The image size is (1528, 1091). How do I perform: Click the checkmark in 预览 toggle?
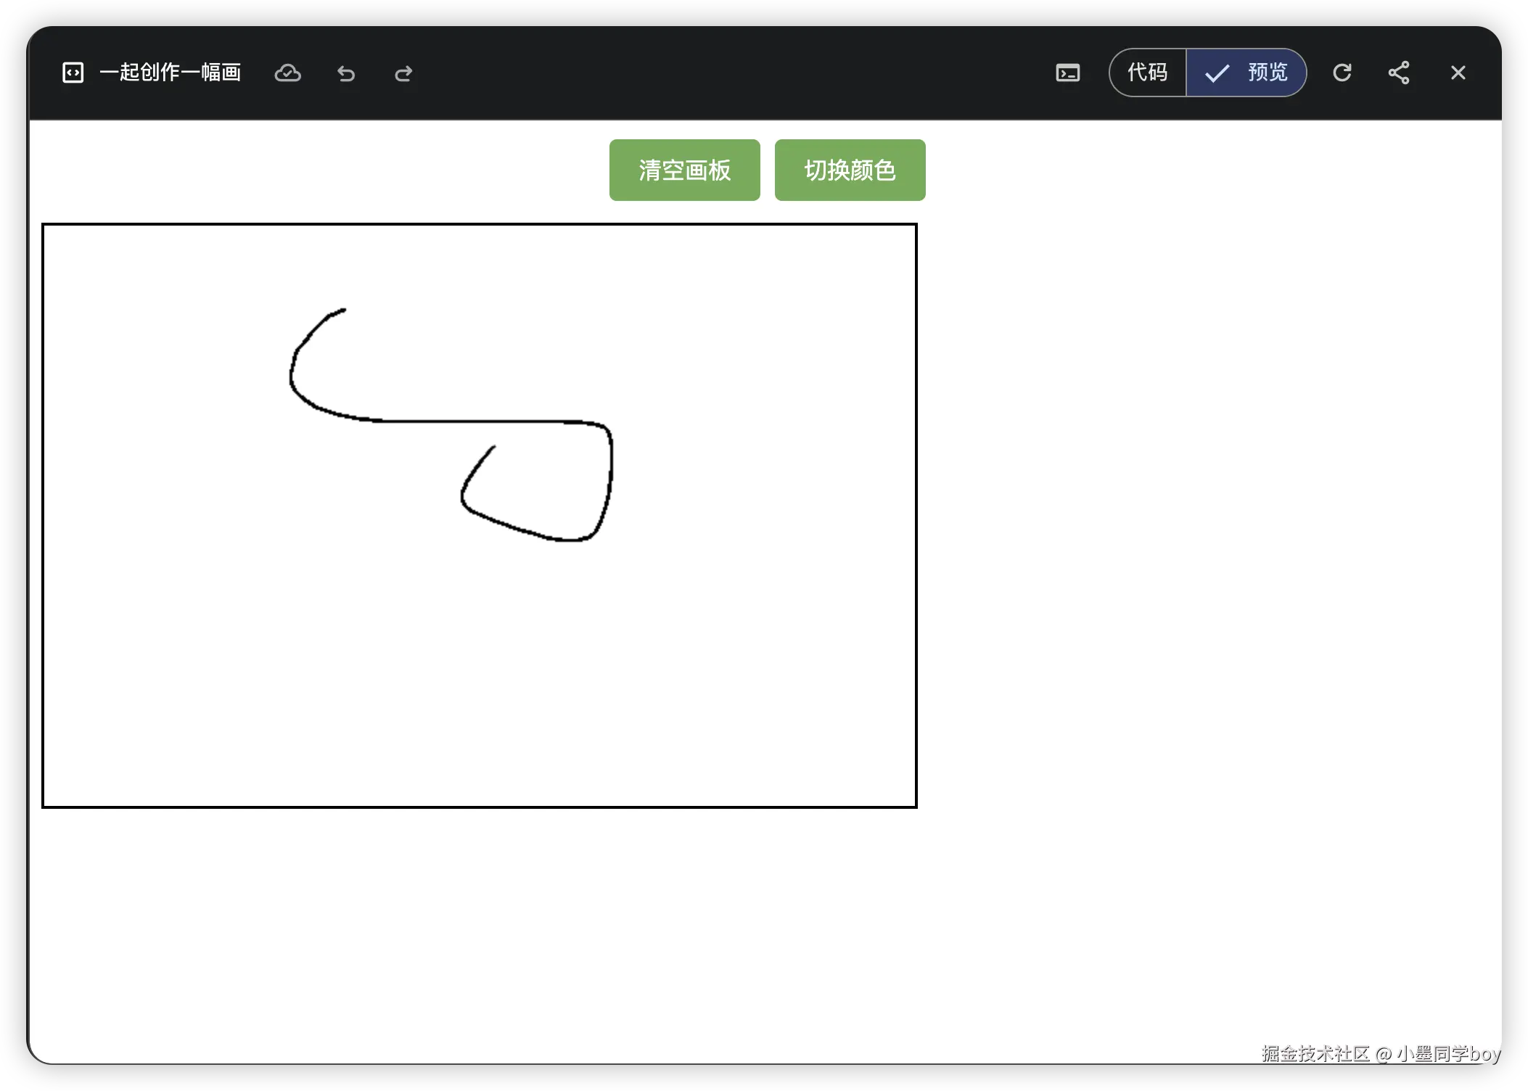coord(1217,73)
